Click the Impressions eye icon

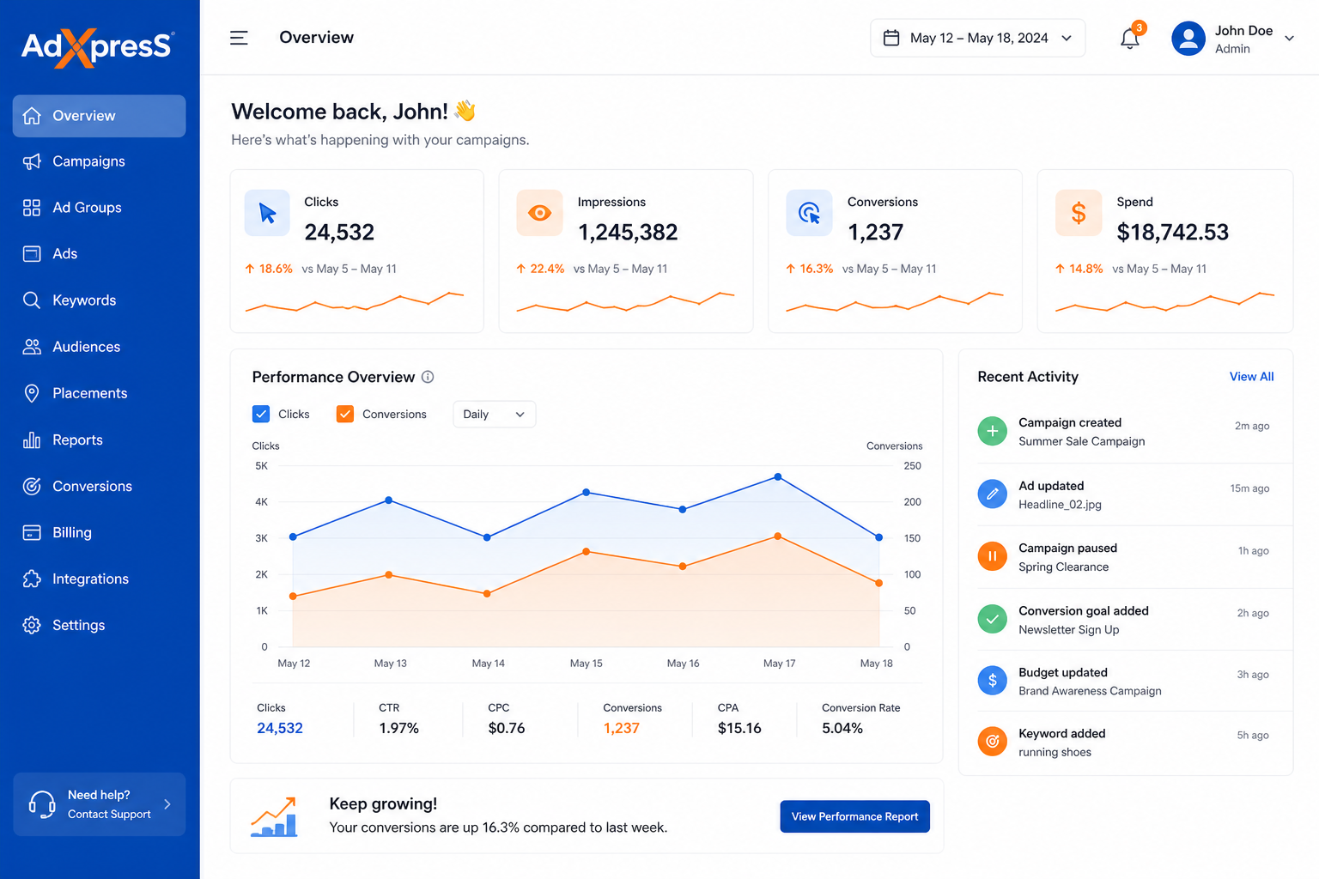539,213
